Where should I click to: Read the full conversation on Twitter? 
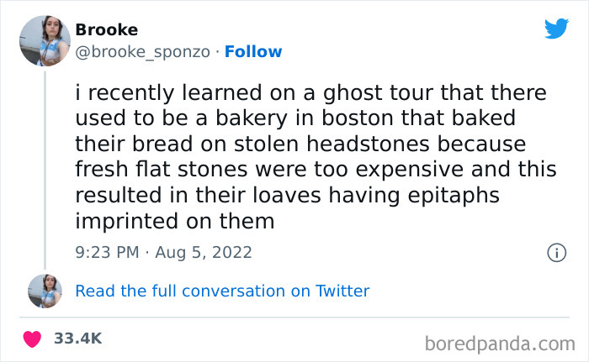222,291
